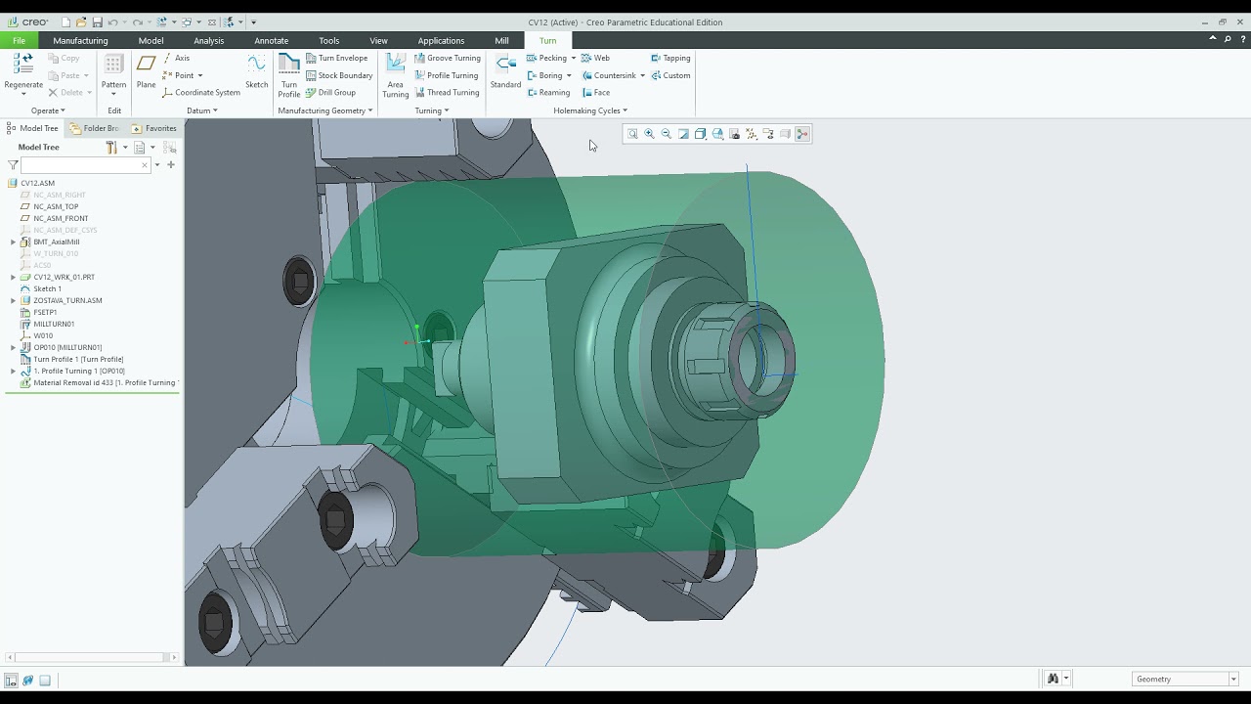The image size is (1251, 704).
Task: Click the Refit zoom icon in graphics toolbar
Action: [632, 134]
